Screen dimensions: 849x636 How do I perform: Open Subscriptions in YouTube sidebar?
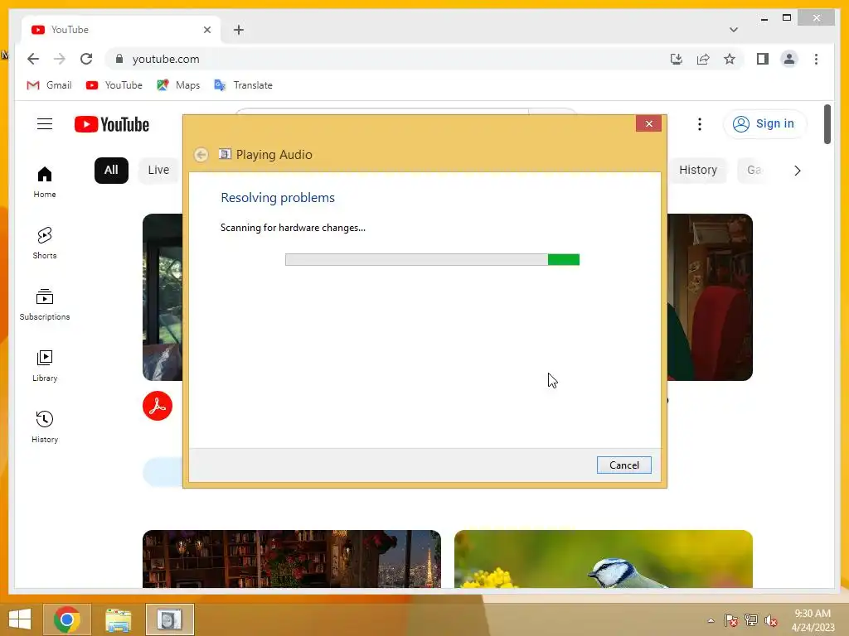click(45, 305)
